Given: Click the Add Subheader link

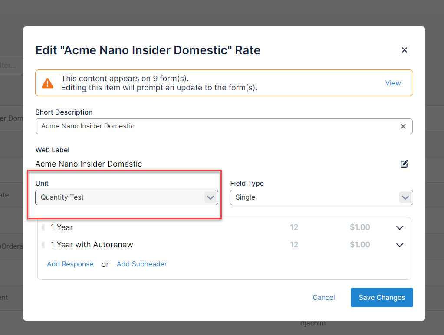Looking at the screenshot, I should coord(142,264).
